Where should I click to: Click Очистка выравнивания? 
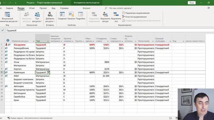[134, 17]
